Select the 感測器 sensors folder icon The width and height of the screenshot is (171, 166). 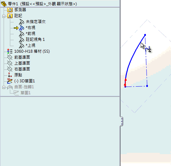click(x=10, y=10)
